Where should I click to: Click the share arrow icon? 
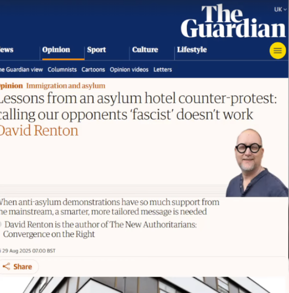coord(6,266)
